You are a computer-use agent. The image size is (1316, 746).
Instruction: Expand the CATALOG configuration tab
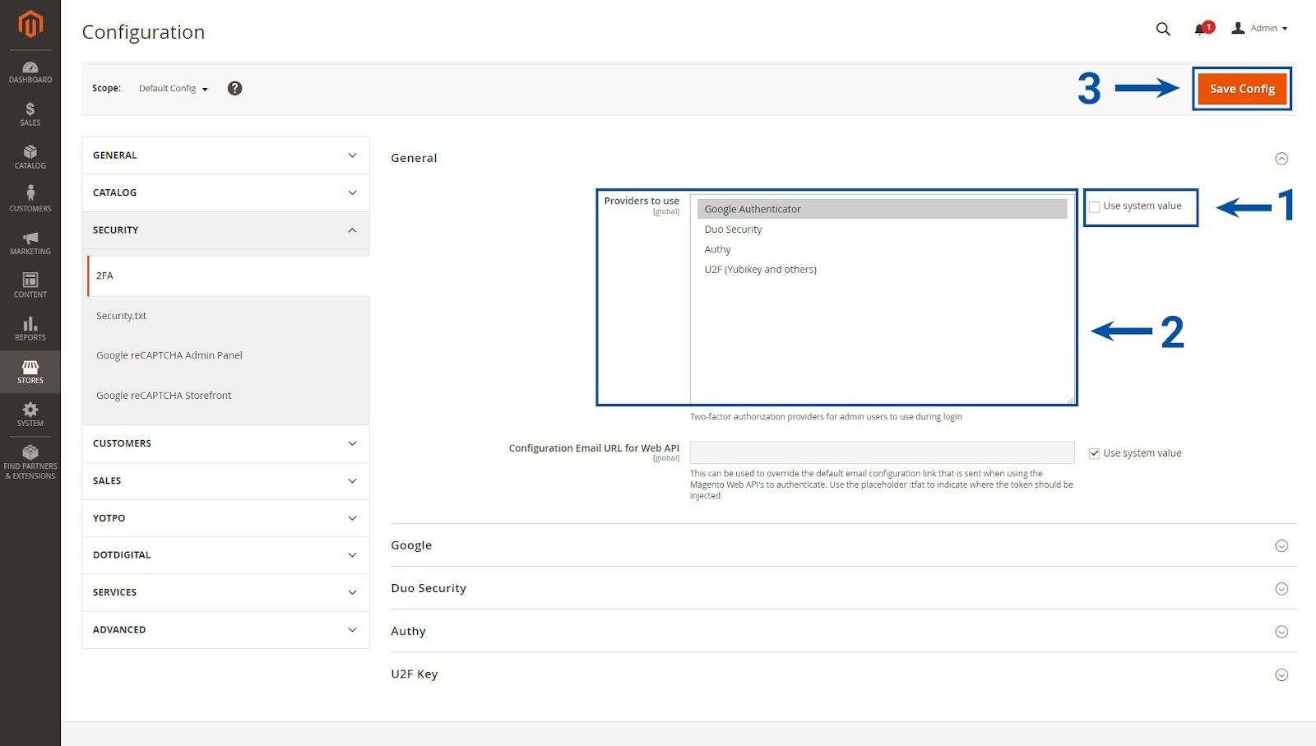click(225, 192)
